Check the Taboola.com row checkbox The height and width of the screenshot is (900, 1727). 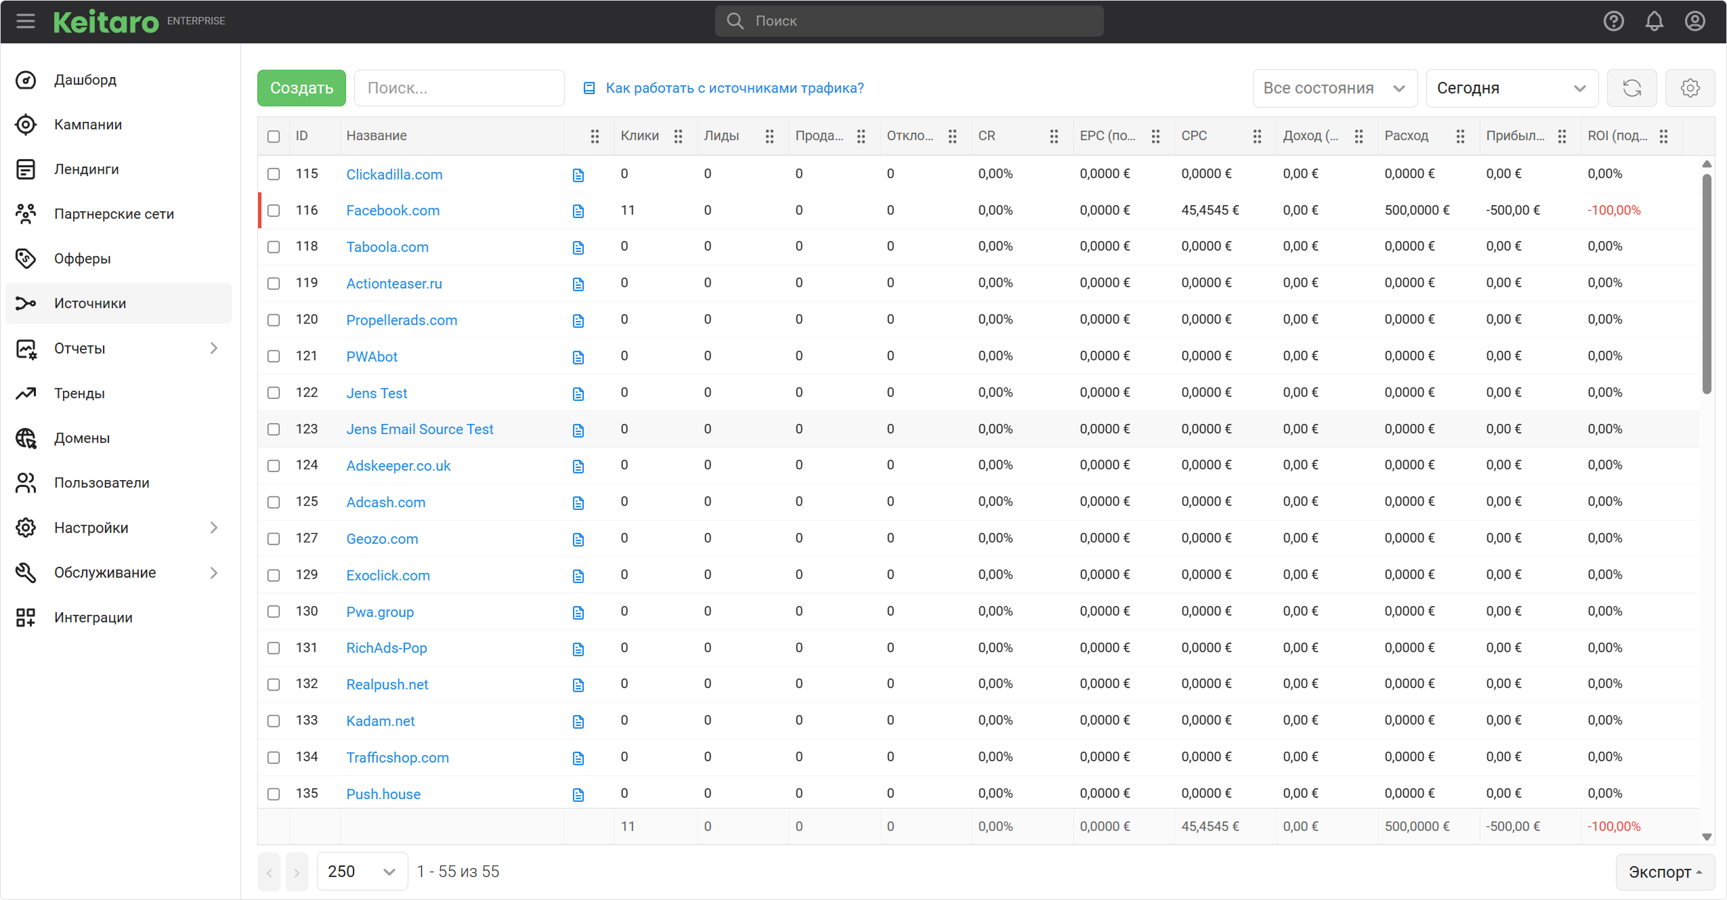point(274,247)
